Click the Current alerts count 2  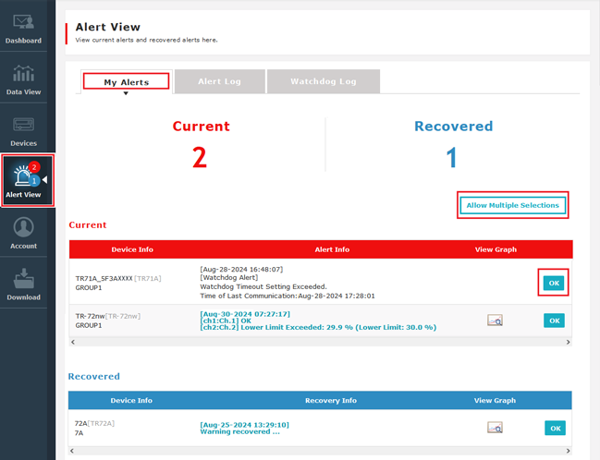click(x=200, y=157)
